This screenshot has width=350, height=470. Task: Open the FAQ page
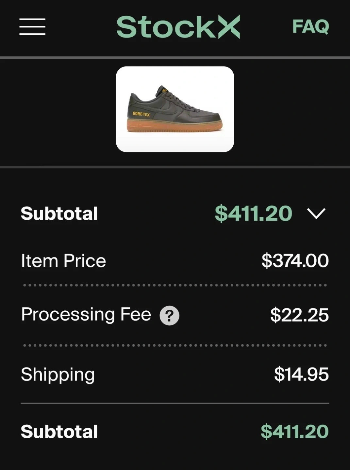coord(310,27)
